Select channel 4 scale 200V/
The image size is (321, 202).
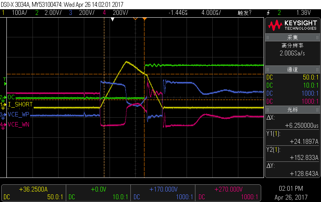pyautogui.click(x=120, y=13)
